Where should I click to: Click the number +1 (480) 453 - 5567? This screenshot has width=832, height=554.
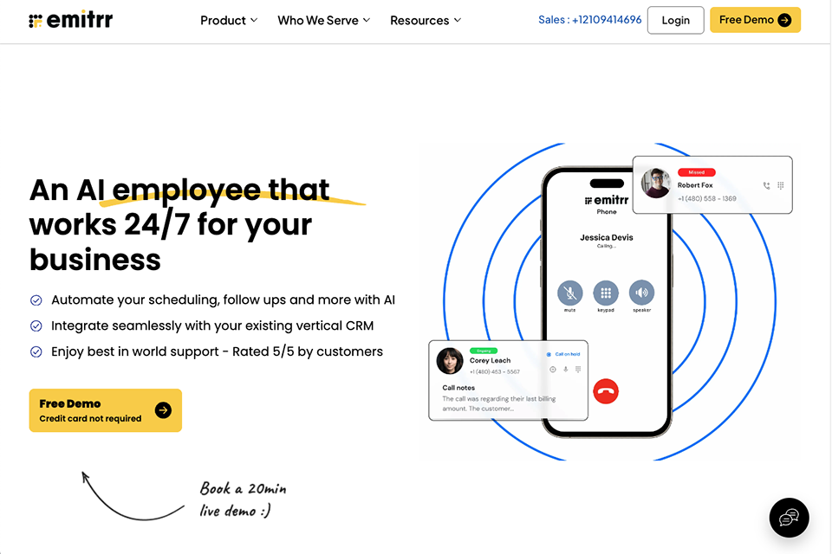(x=495, y=371)
